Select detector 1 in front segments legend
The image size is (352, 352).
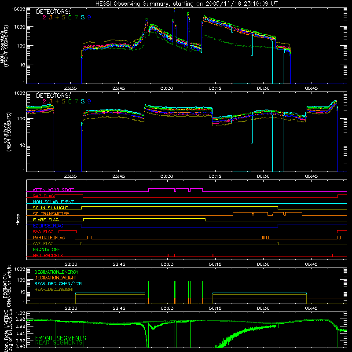pyautogui.click(x=38, y=18)
